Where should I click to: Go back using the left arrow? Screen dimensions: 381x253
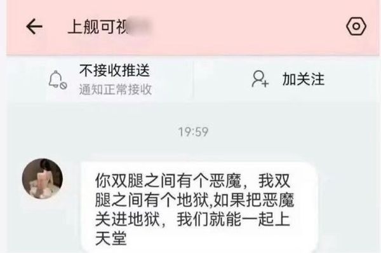(34, 26)
